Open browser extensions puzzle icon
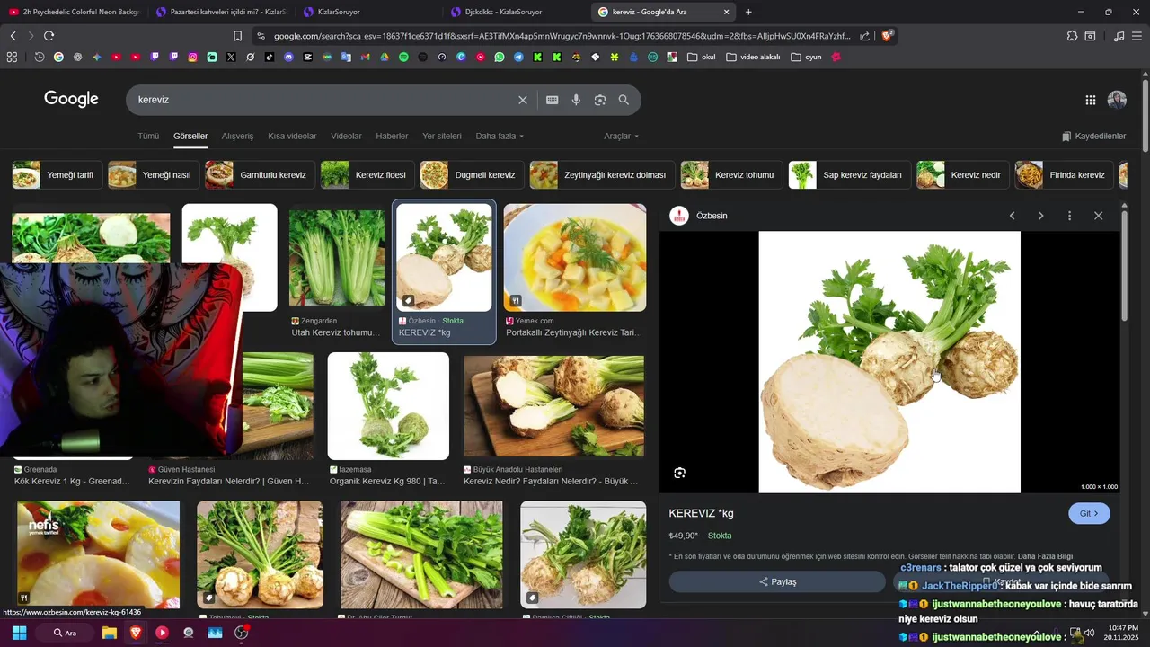Viewport: 1150px width, 647px height. tap(1072, 36)
